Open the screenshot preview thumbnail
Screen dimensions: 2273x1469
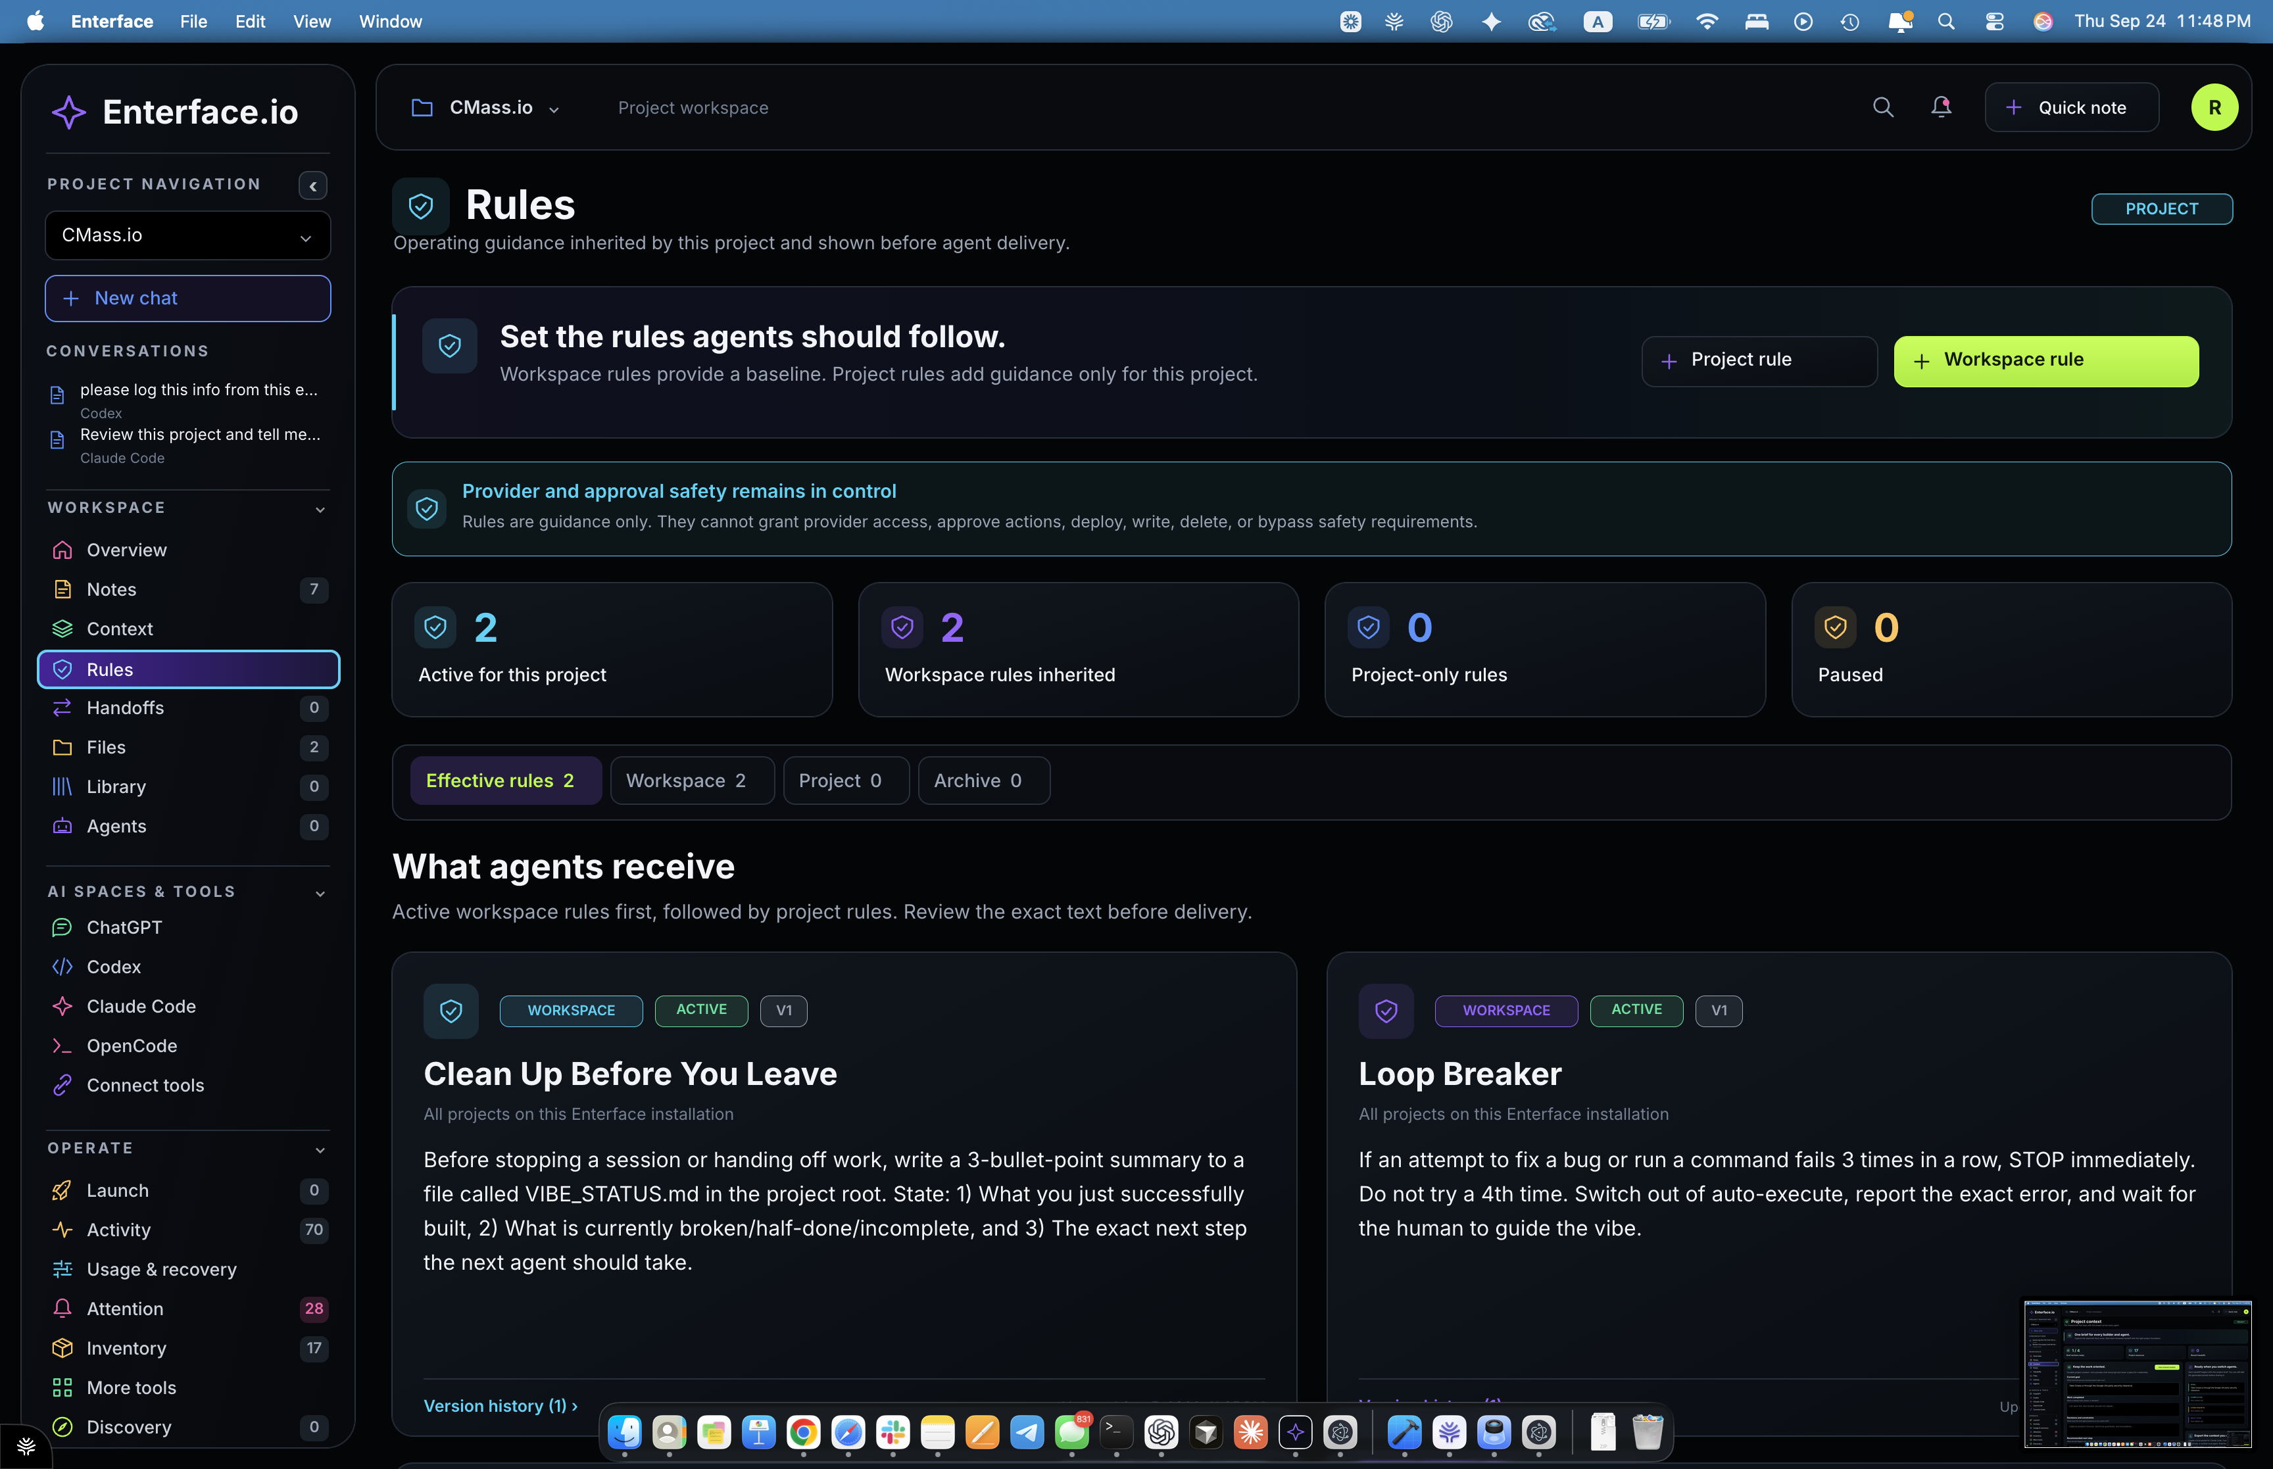(2137, 1374)
